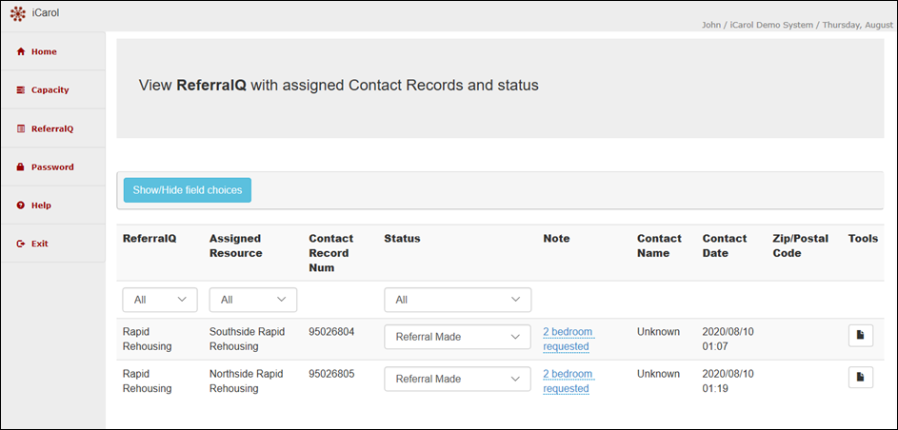Click the Contact Record Num column header

click(331, 253)
